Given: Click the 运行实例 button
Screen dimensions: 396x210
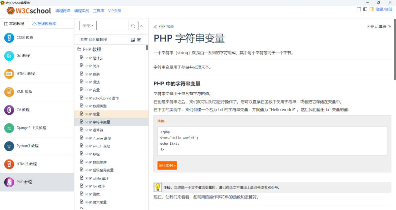Looking at the screenshot, I should [x=167, y=165].
